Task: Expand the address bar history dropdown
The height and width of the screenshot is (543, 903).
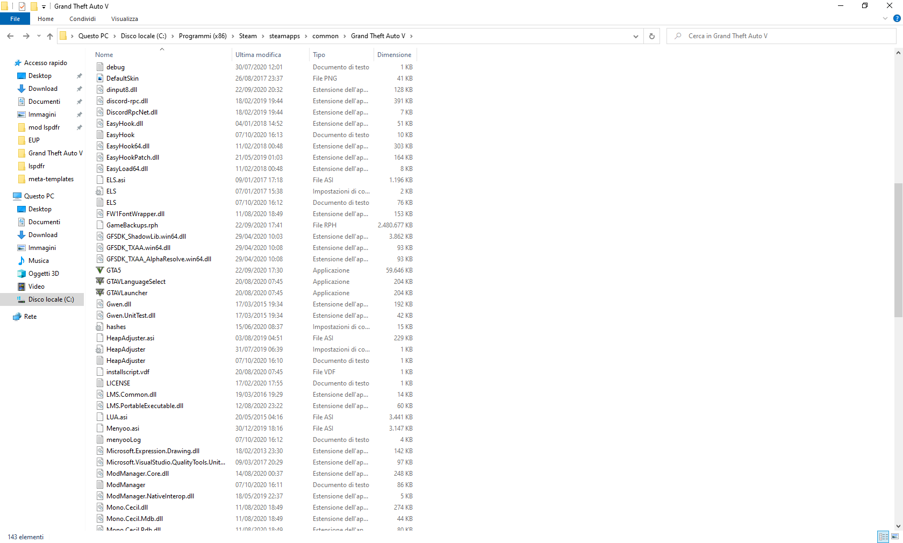Action: click(636, 36)
